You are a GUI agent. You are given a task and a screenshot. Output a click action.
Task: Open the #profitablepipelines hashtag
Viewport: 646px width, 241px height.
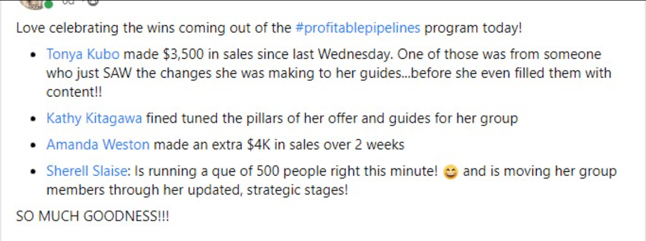pyautogui.click(x=358, y=28)
